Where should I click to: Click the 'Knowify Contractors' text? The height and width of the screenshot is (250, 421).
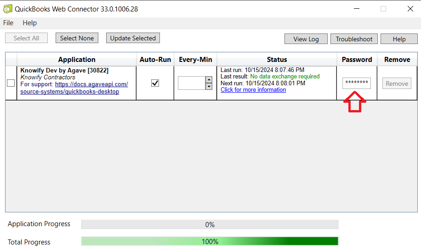(x=48, y=78)
